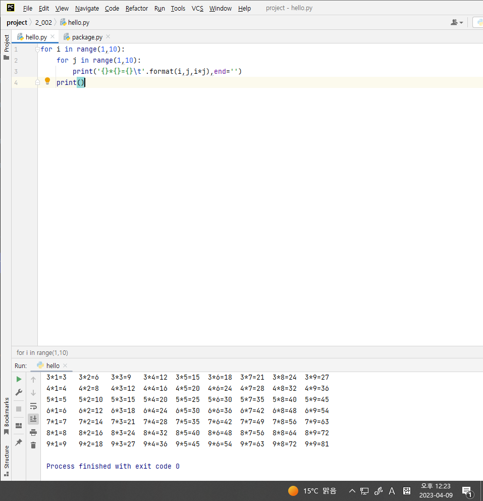Clear console with trash icon

tap(33, 445)
